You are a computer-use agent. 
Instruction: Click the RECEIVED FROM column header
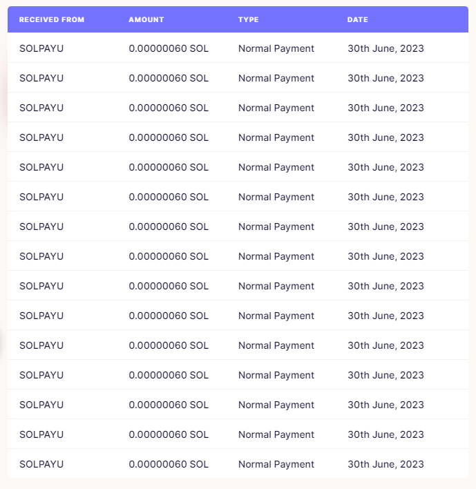coord(52,19)
